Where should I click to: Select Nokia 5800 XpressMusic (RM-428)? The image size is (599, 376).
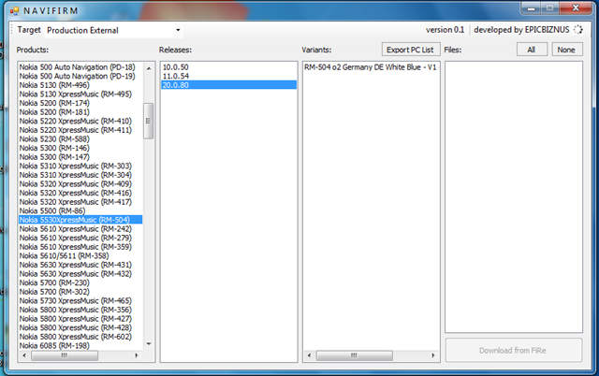80,327
